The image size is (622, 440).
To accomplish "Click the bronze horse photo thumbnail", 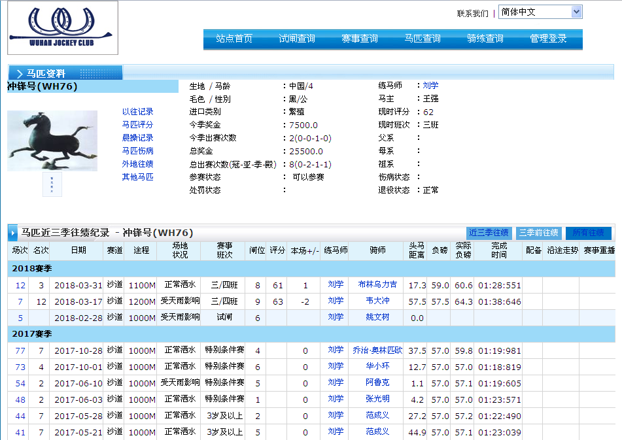I will pos(52,141).
